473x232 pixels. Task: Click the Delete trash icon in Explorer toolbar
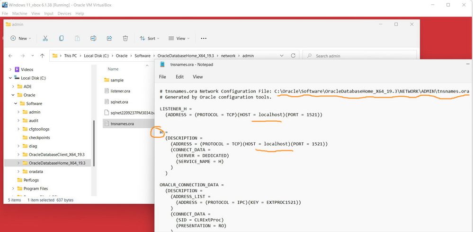pos(125,38)
